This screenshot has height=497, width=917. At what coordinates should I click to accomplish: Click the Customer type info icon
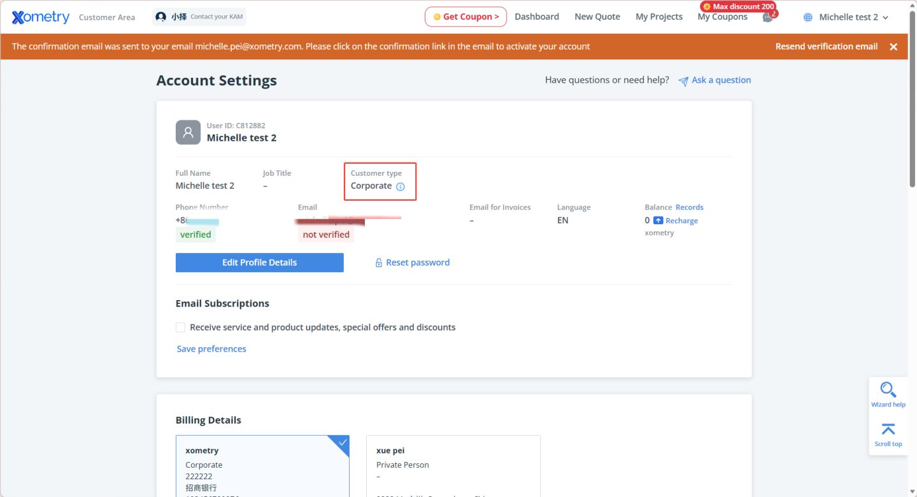tap(401, 187)
